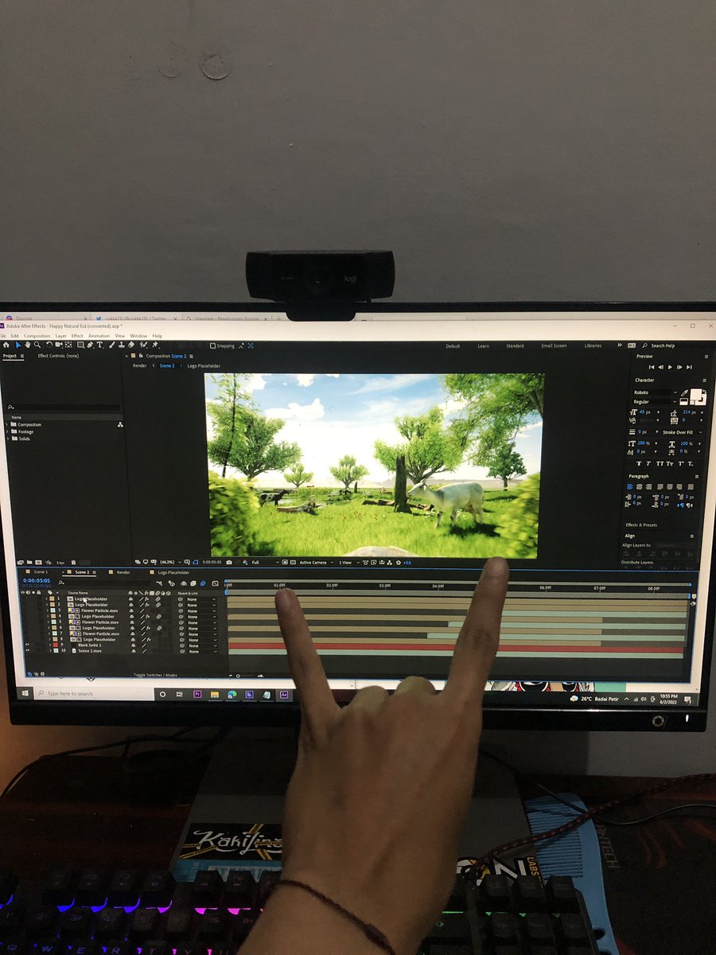Toggle Faux Bold in Character panel

(x=639, y=463)
